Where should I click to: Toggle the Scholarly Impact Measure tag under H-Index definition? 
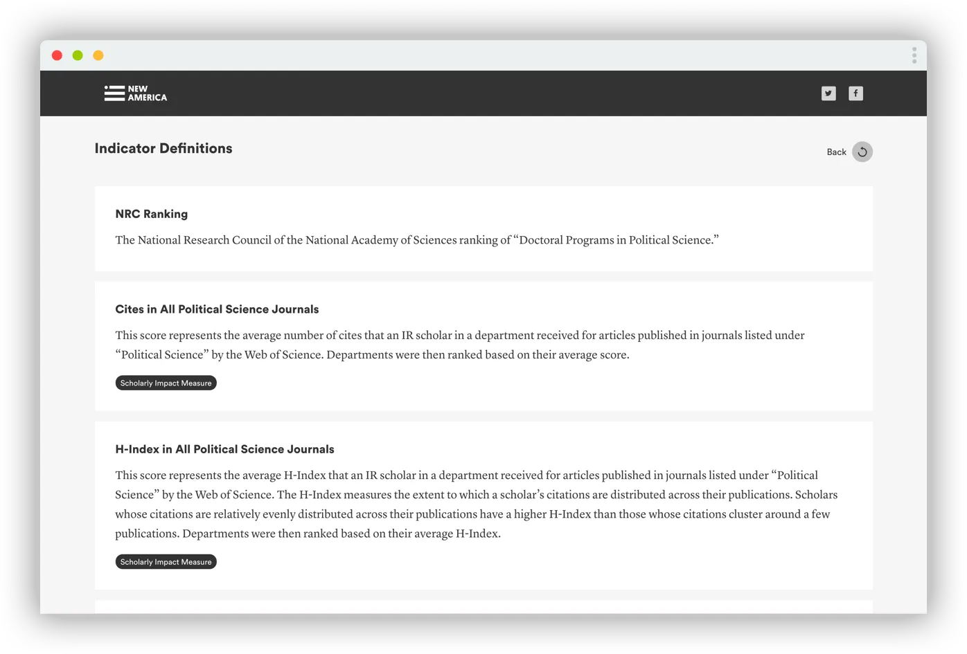pos(166,561)
